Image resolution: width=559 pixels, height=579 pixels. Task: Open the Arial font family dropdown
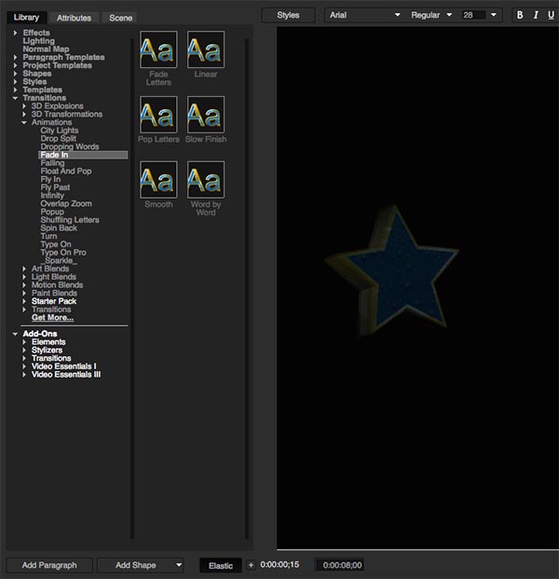click(x=364, y=15)
